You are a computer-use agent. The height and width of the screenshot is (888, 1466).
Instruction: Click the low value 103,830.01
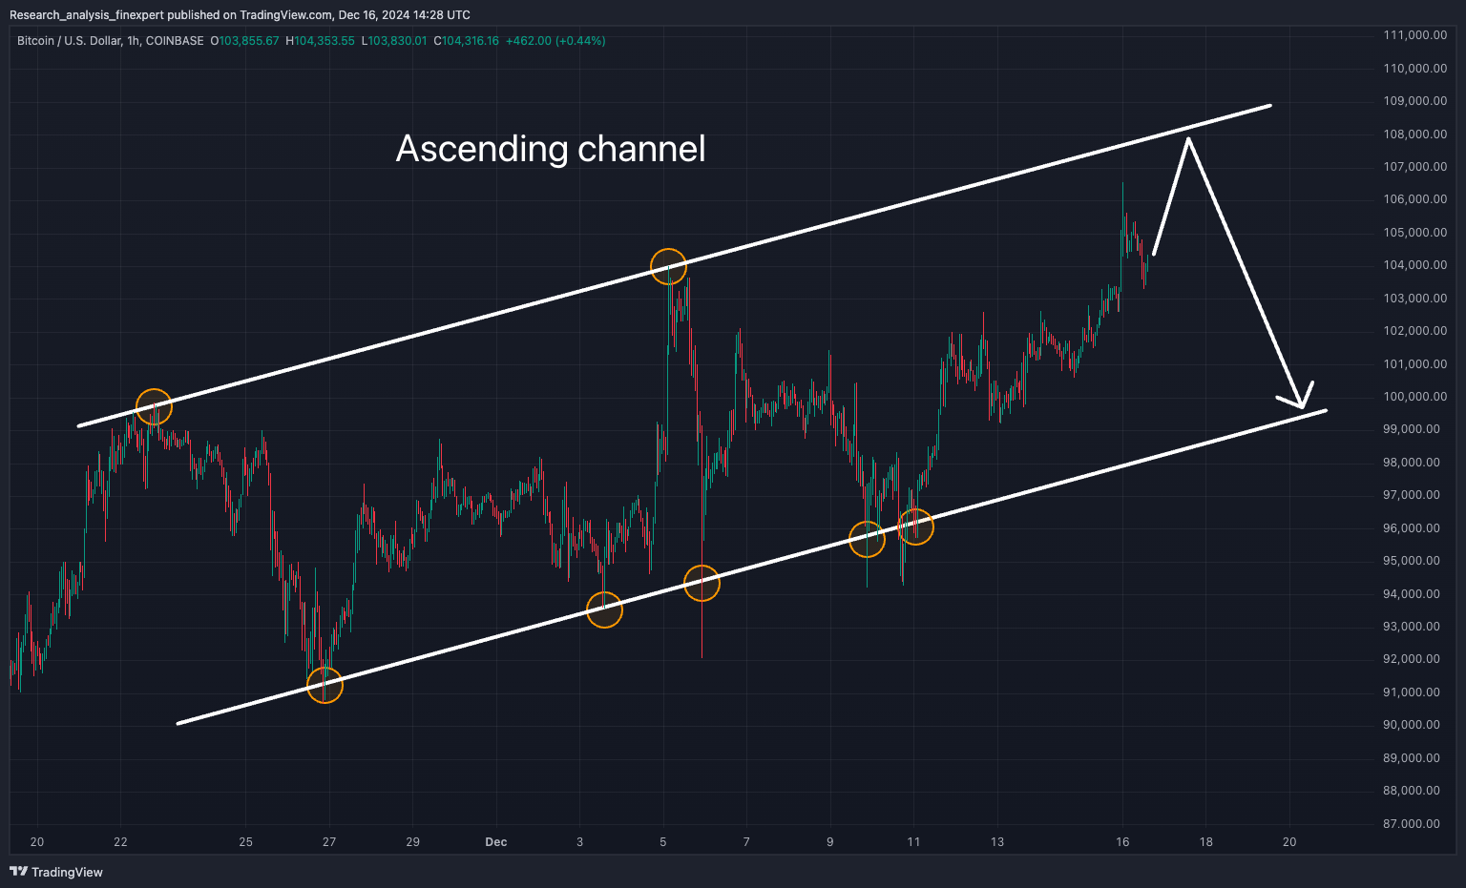(397, 41)
